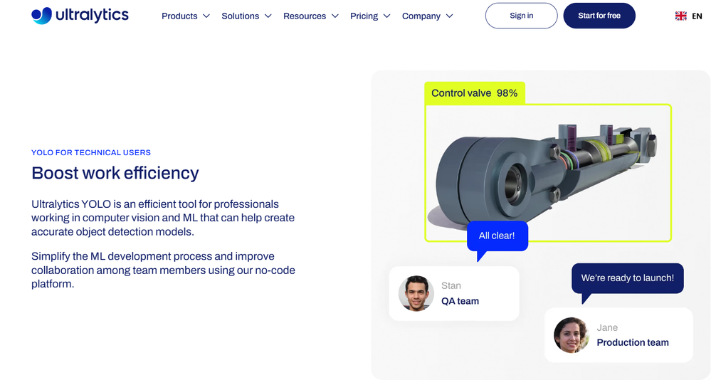Click Stan's profile avatar
711x380 pixels.
[x=416, y=293]
